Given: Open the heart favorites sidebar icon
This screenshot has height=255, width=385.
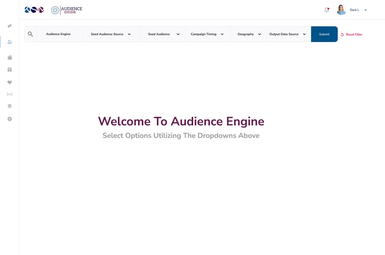Looking at the screenshot, I should (10, 82).
